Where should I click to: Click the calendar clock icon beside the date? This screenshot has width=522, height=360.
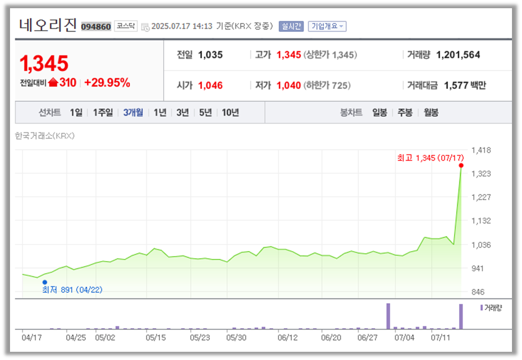pyautogui.click(x=145, y=27)
